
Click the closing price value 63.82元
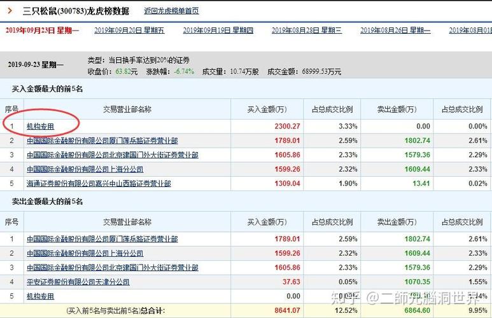click(x=127, y=71)
